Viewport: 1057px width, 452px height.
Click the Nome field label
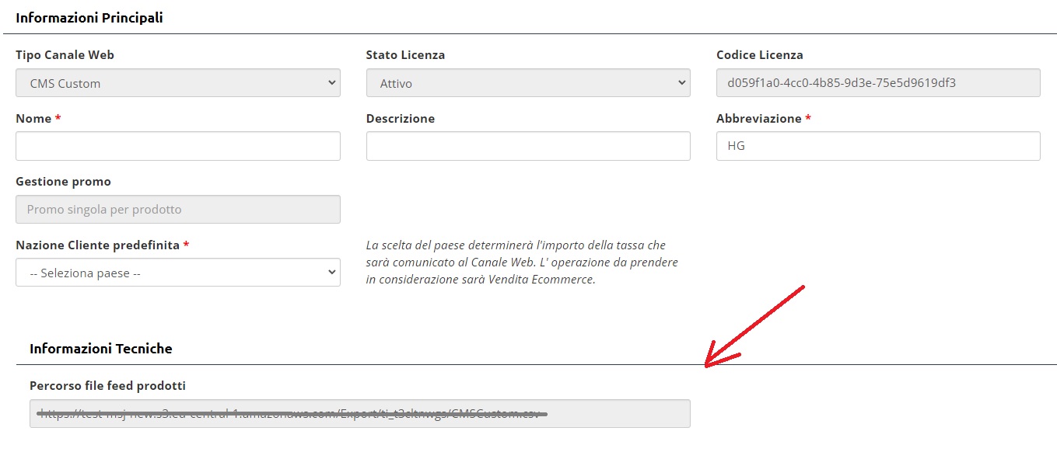pos(33,119)
